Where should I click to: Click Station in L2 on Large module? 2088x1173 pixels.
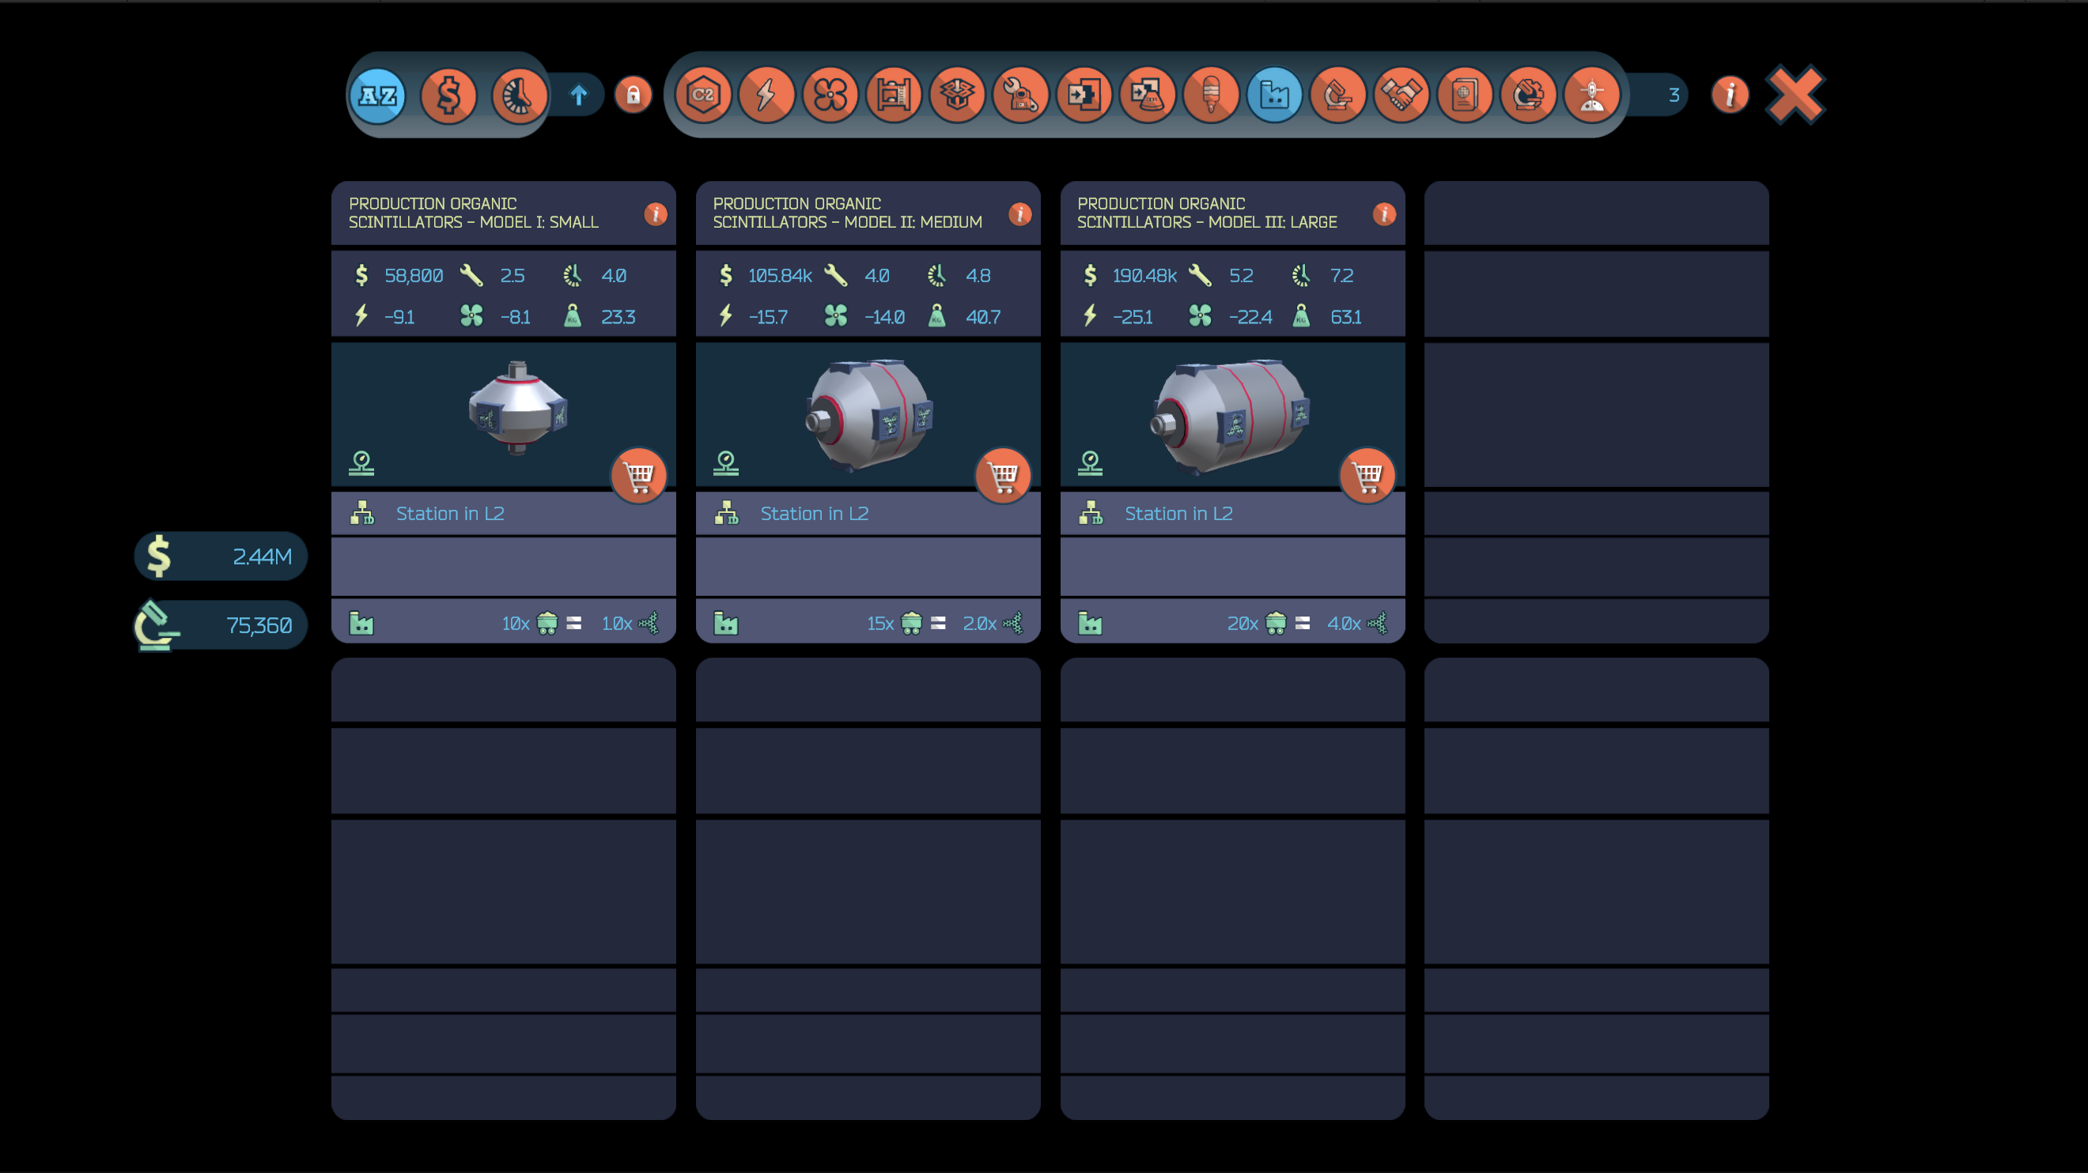click(x=1178, y=514)
